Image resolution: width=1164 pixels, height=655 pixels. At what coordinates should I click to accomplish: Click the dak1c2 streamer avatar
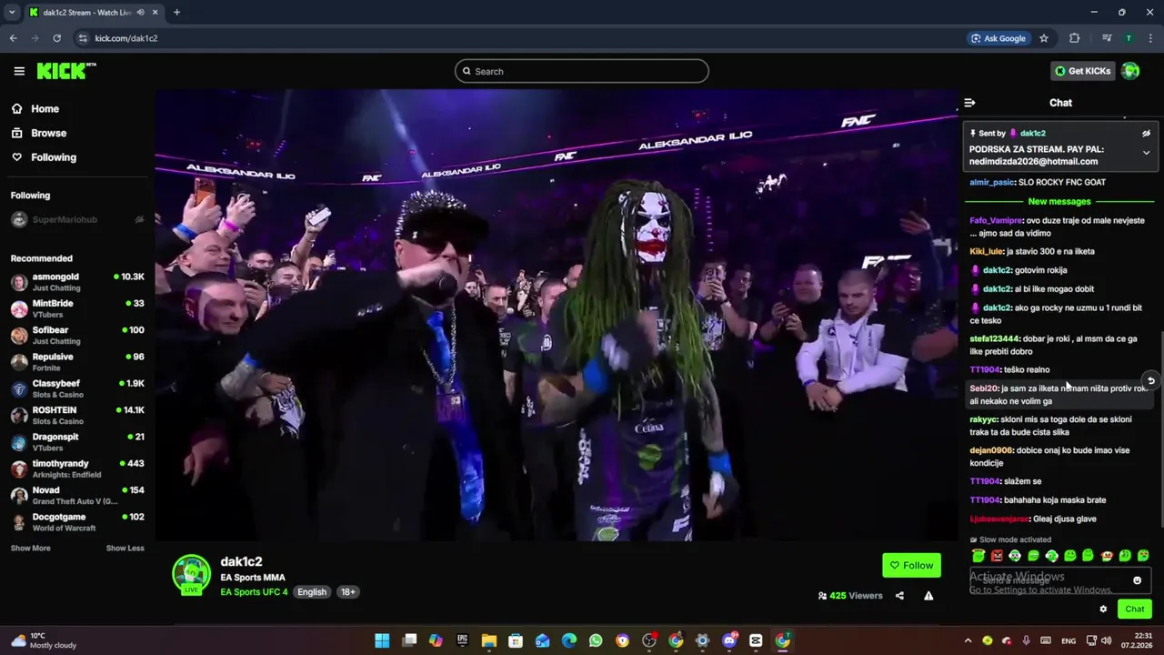point(191,575)
